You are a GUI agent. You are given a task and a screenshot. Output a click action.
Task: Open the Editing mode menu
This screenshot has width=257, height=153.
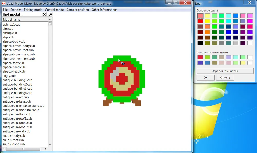pyautogui.click(x=33, y=10)
